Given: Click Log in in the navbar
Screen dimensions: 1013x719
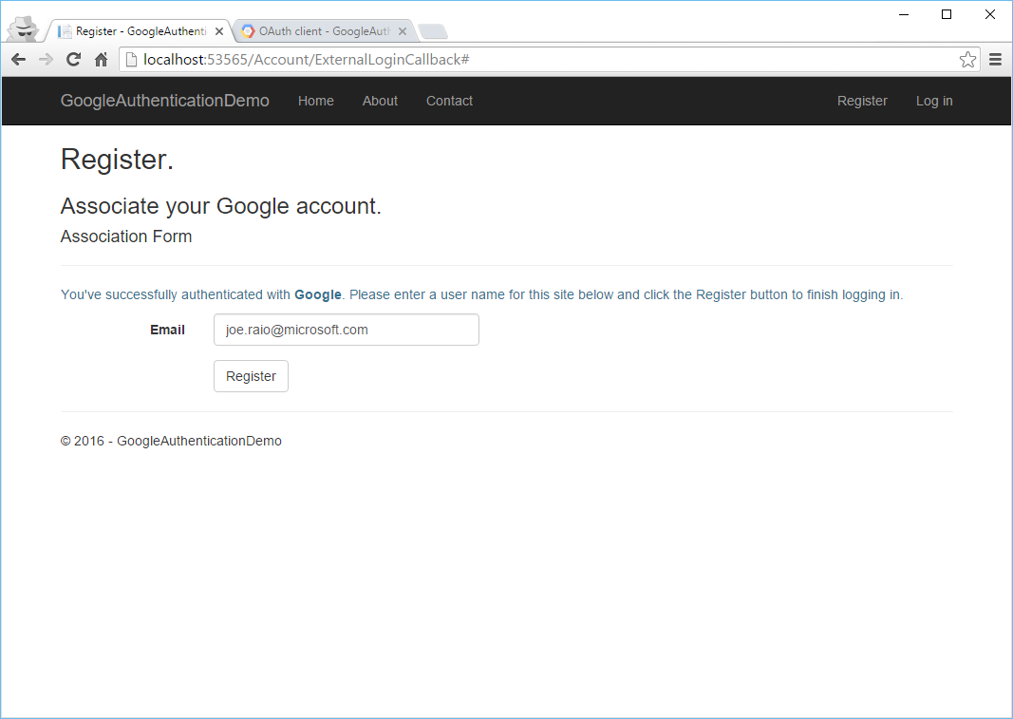Looking at the screenshot, I should coord(934,101).
